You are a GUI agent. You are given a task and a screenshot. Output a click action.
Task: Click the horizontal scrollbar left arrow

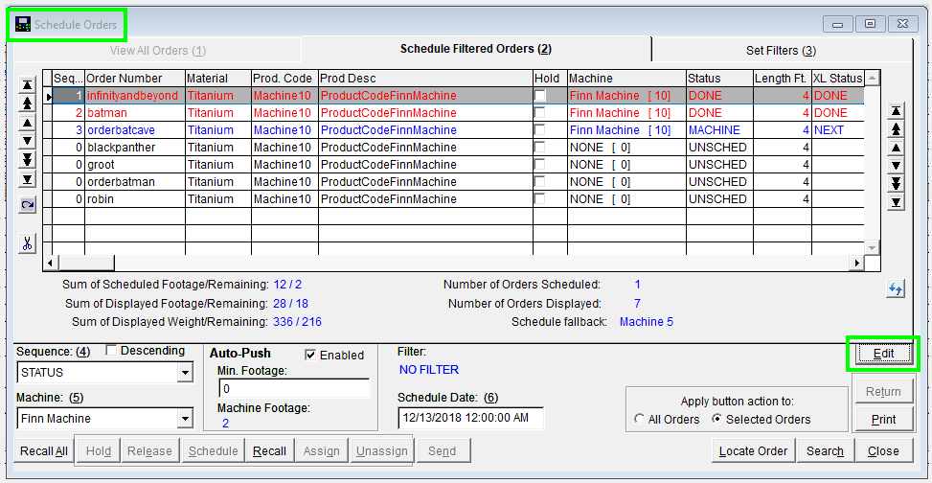coord(51,263)
